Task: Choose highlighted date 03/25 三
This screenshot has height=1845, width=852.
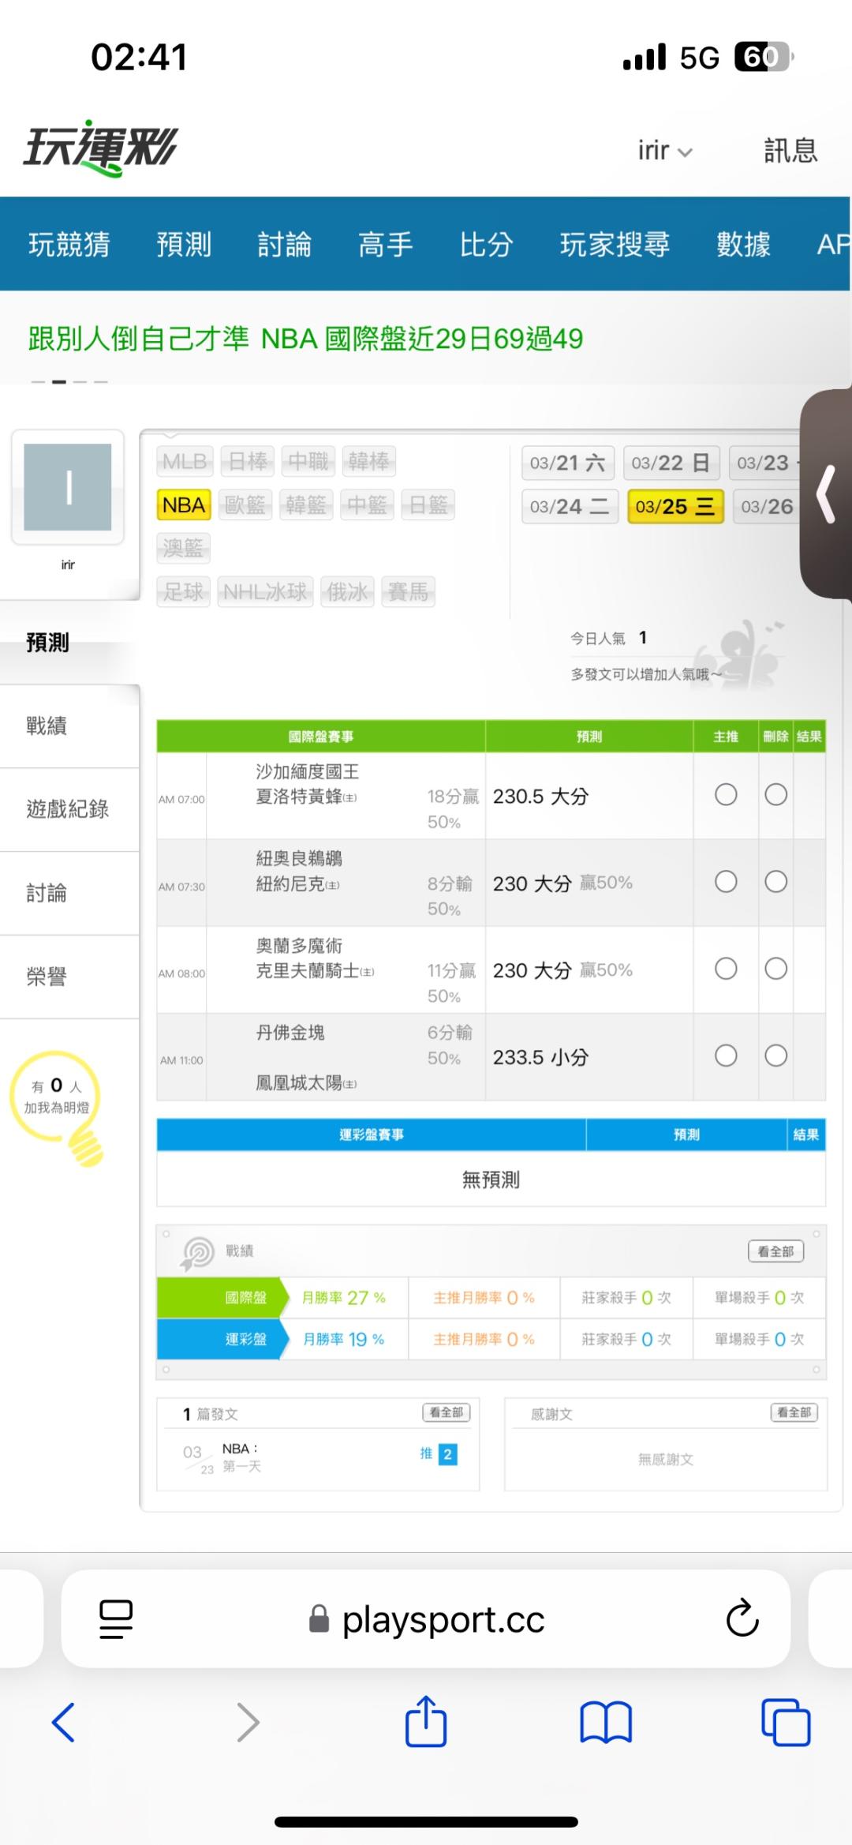Action: click(x=675, y=506)
